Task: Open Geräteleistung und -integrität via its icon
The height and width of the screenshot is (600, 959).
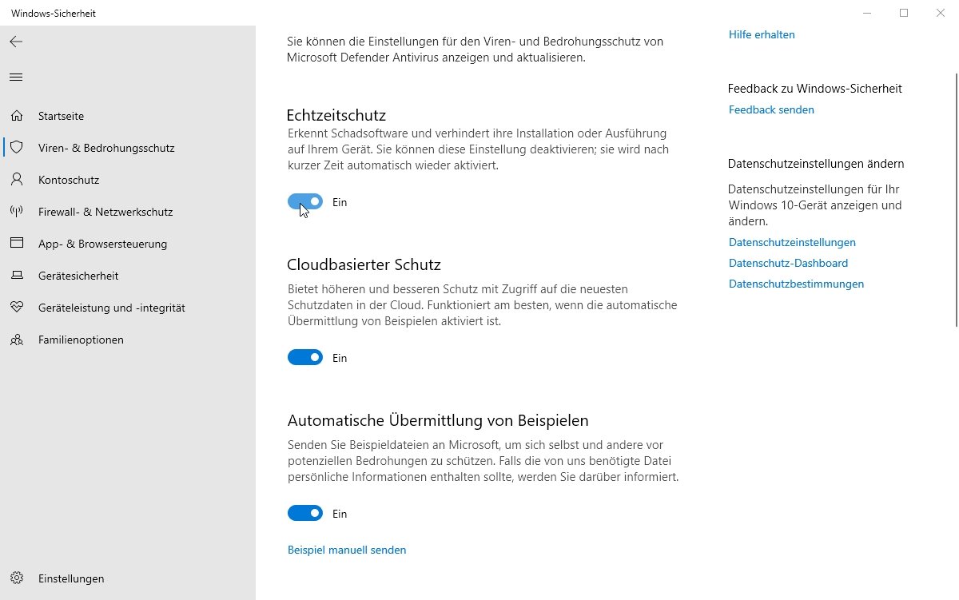Action: tap(16, 308)
